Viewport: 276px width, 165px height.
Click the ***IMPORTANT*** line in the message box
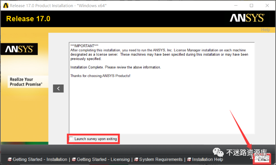84,46
